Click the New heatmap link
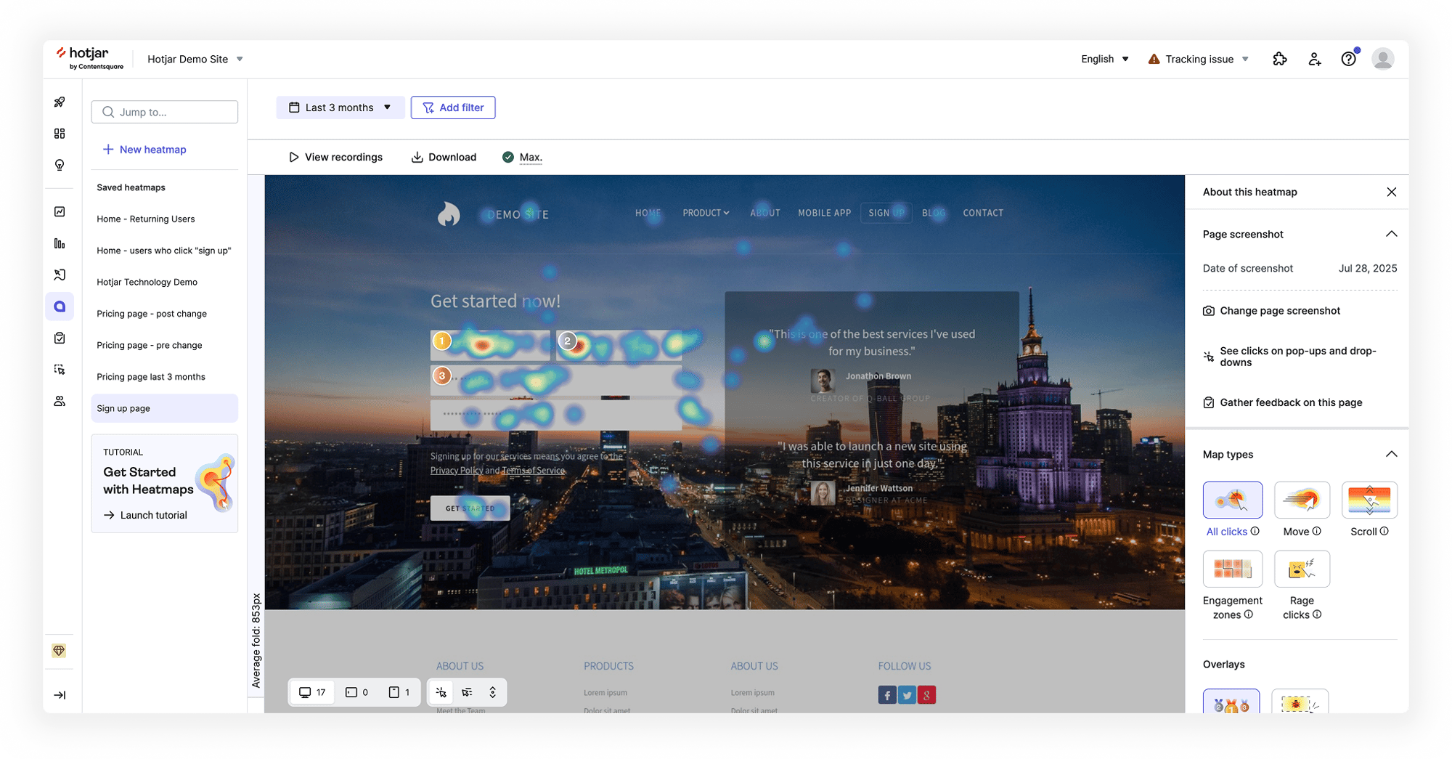 (144, 150)
